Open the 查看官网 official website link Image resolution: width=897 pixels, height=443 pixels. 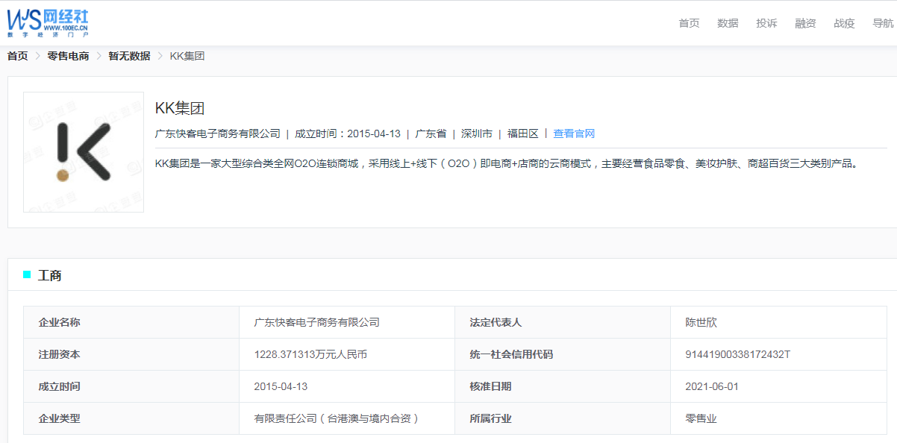(x=574, y=133)
